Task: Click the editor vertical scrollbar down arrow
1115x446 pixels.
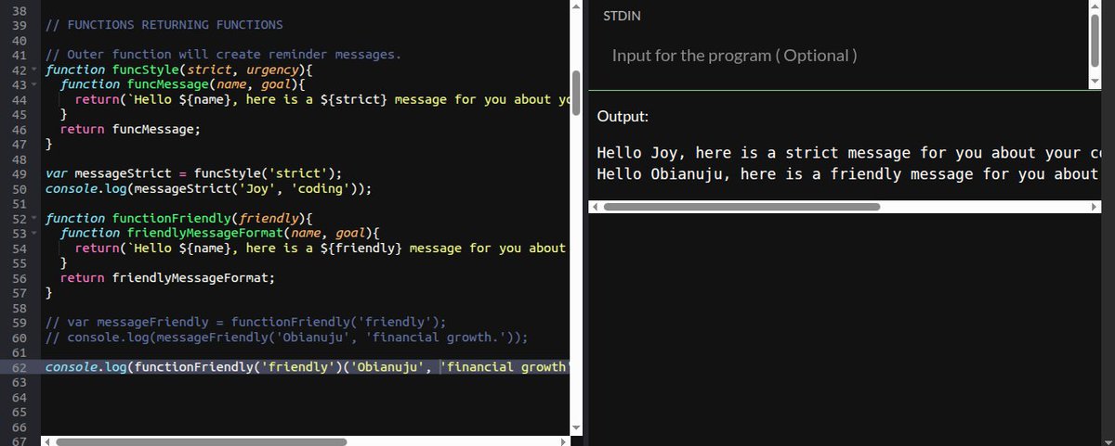Action: (x=577, y=427)
